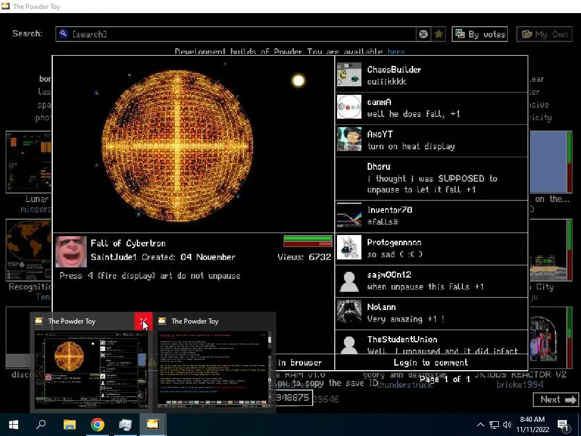Open the Windows Start menu
581x436 pixels.
point(14,425)
